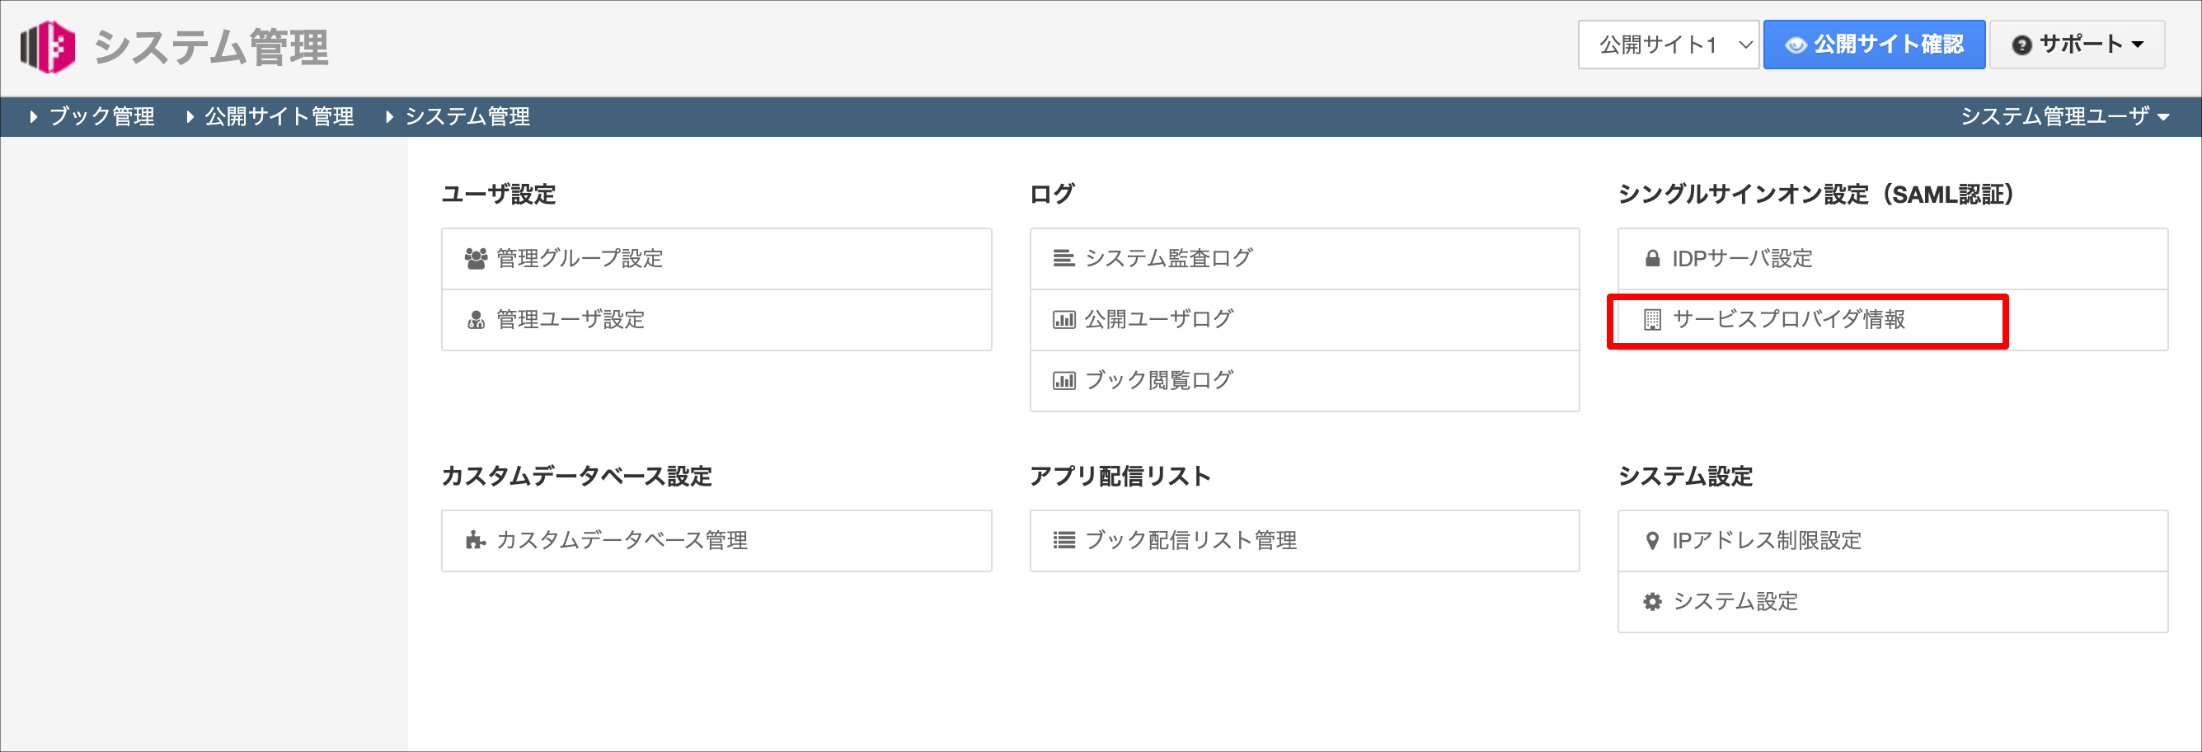Click the gear icon beside システム設定
The image size is (2202, 752).
point(1652,602)
